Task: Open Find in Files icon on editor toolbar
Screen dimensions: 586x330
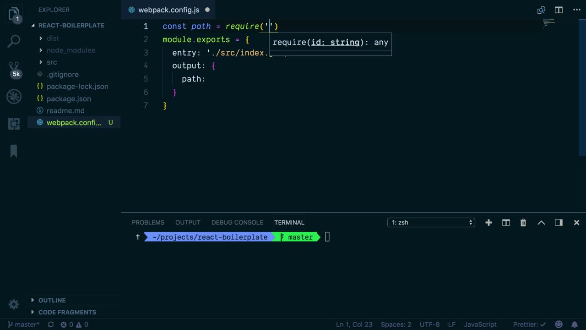Action: tap(541, 9)
